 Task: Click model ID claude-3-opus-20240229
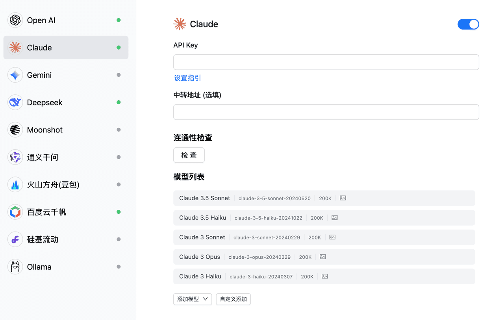coord(259,257)
